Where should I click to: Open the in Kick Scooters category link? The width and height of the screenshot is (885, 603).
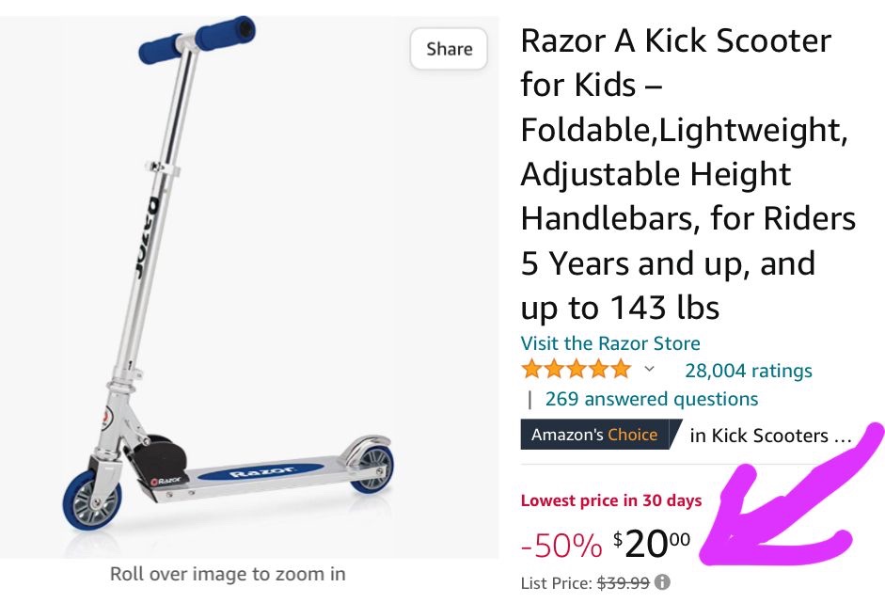coord(769,436)
